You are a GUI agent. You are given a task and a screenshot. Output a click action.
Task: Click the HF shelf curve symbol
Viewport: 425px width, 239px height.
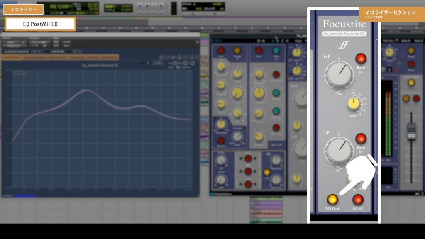point(339,93)
